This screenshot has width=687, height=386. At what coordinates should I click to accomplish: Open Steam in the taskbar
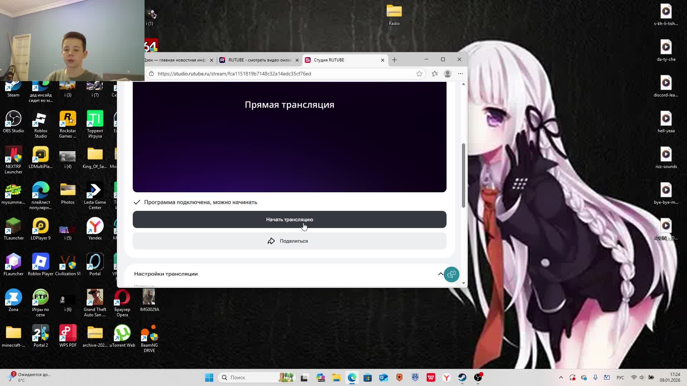462,377
